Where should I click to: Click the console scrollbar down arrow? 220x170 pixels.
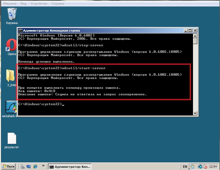(x=195, y=113)
